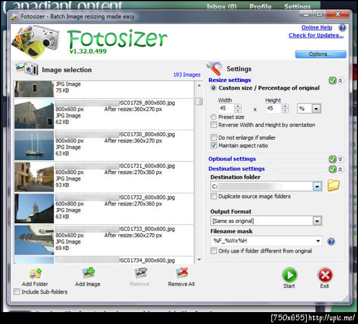The height and width of the screenshot is (324, 358).
Task: Start the batch resize with green play button
Action: pos(289,275)
